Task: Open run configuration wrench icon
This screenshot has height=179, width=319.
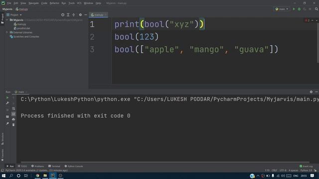Action: 7,103
